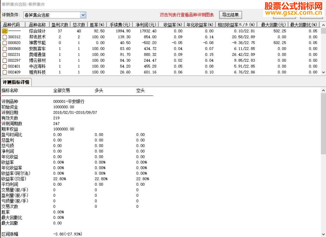Sort by 总次数 column header
Image resolution: width=326 pixels, height=238 pixels.
click(x=79, y=25)
